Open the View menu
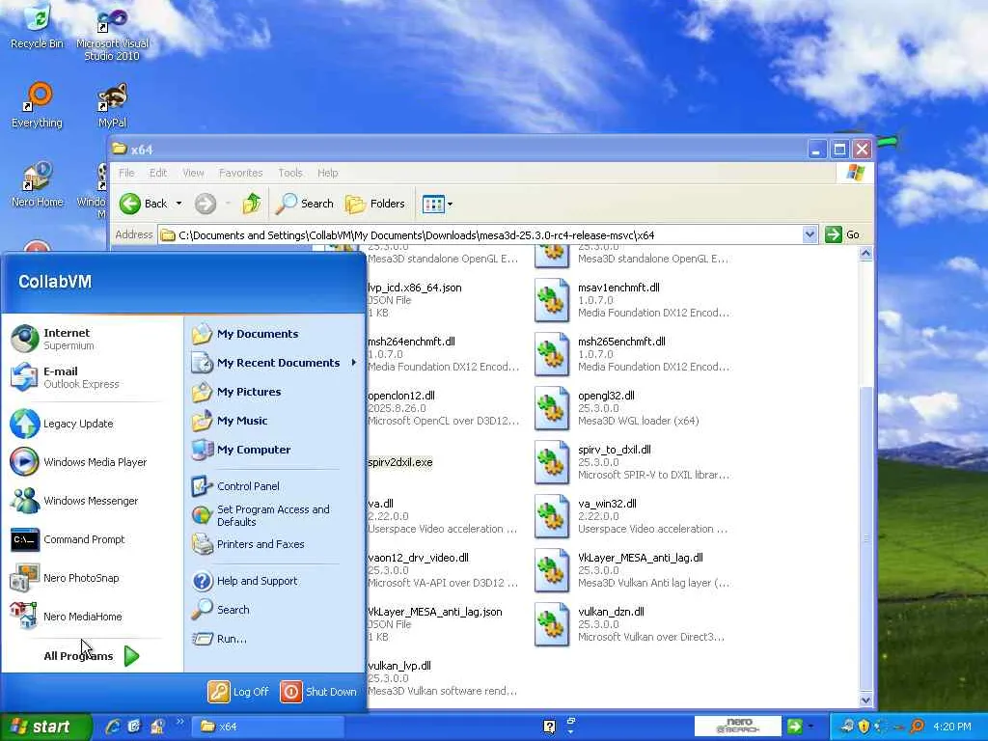Screen dimensions: 988x741 pyautogui.click(x=193, y=173)
